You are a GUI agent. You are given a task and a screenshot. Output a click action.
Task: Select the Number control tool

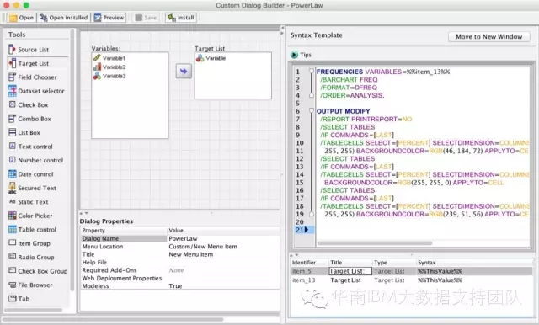point(35,160)
